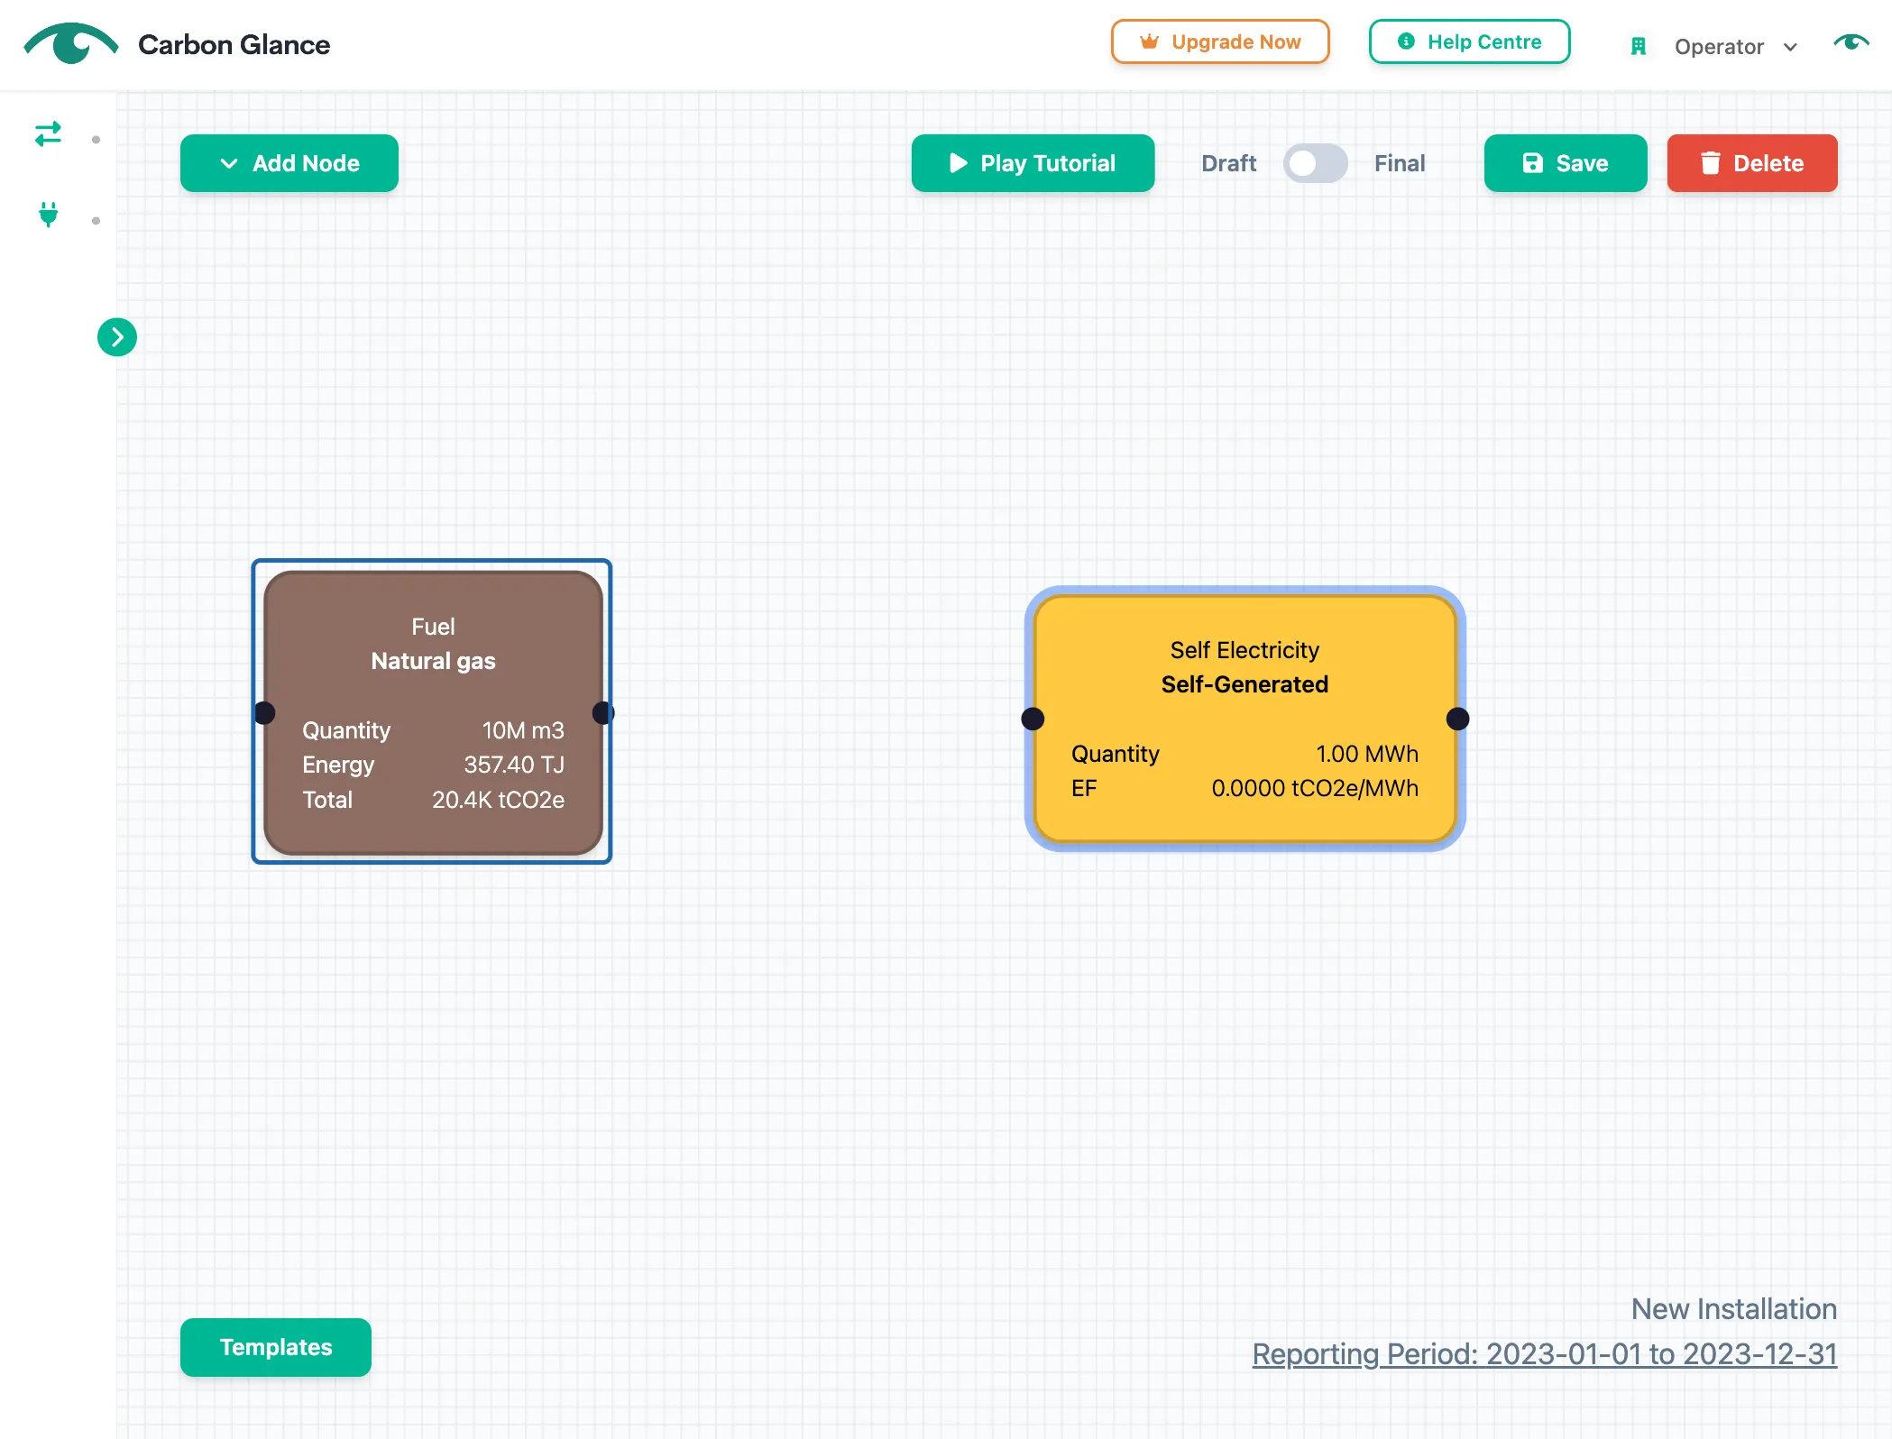Image resolution: width=1892 pixels, height=1439 pixels.
Task: Open the Operator account dropdown
Action: click(x=1735, y=47)
